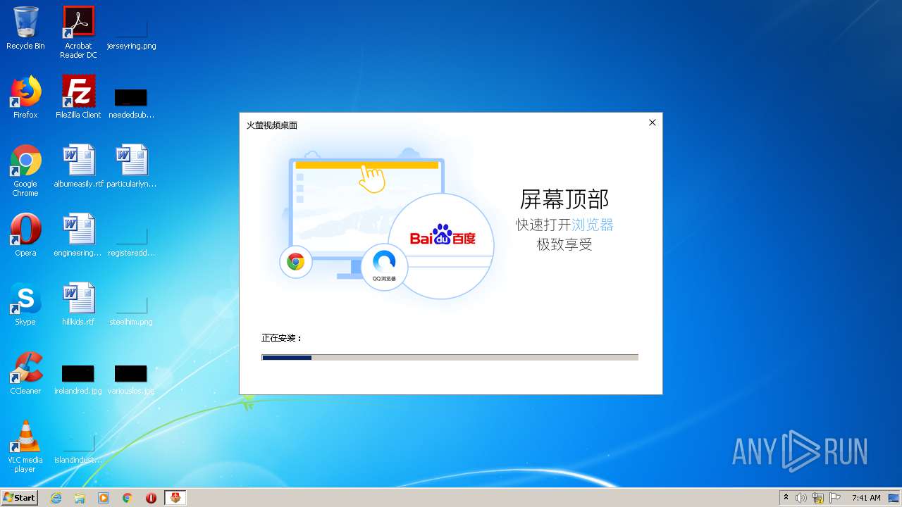Select variouslos.jpg image file
The height and width of the screenshot is (507, 902).
[x=131, y=379]
